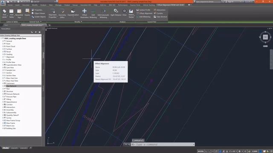The width and height of the screenshot is (273, 153).
Task: Click the new drawing tab plus button
Action: tap(49, 25)
